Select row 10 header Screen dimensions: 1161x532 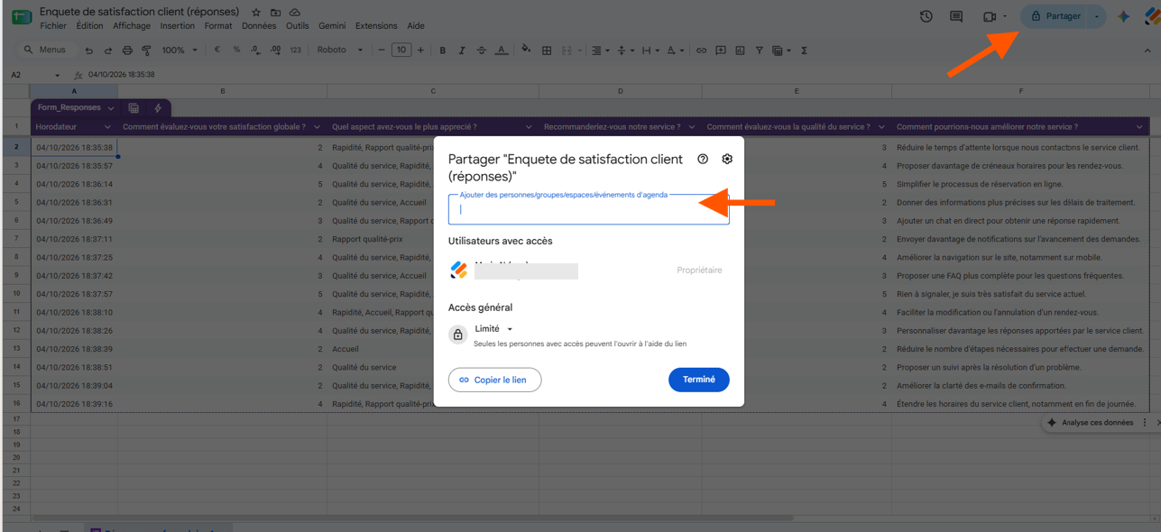pyautogui.click(x=16, y=294)
